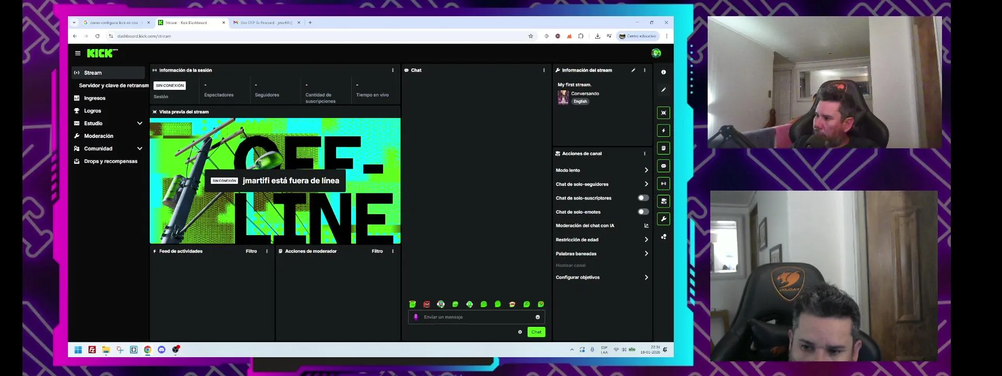This screenshot has height=376, width=1002.
Task: Open Restricción de edad options chevron
Action: [x=646, y=240]
